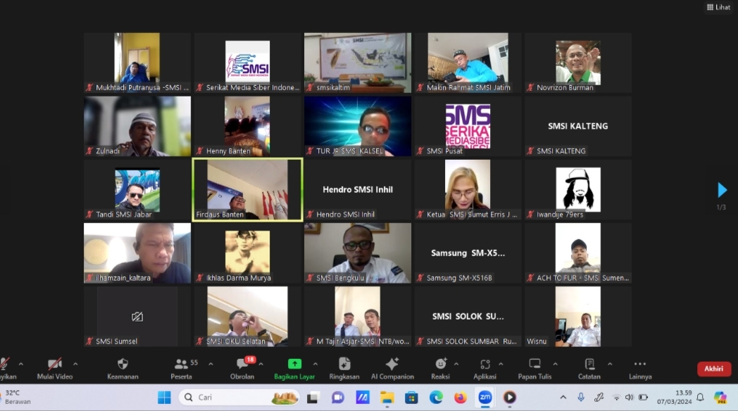This screenshot has width=738, height=411.
Task: Expand the arrow beside Bagikan Layar
Action: click(x=315, y=364)
